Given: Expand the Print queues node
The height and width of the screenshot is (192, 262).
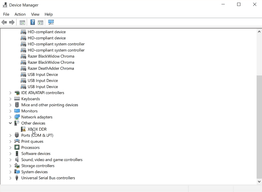Looking at the screenshot, I should tap(10, 141).
